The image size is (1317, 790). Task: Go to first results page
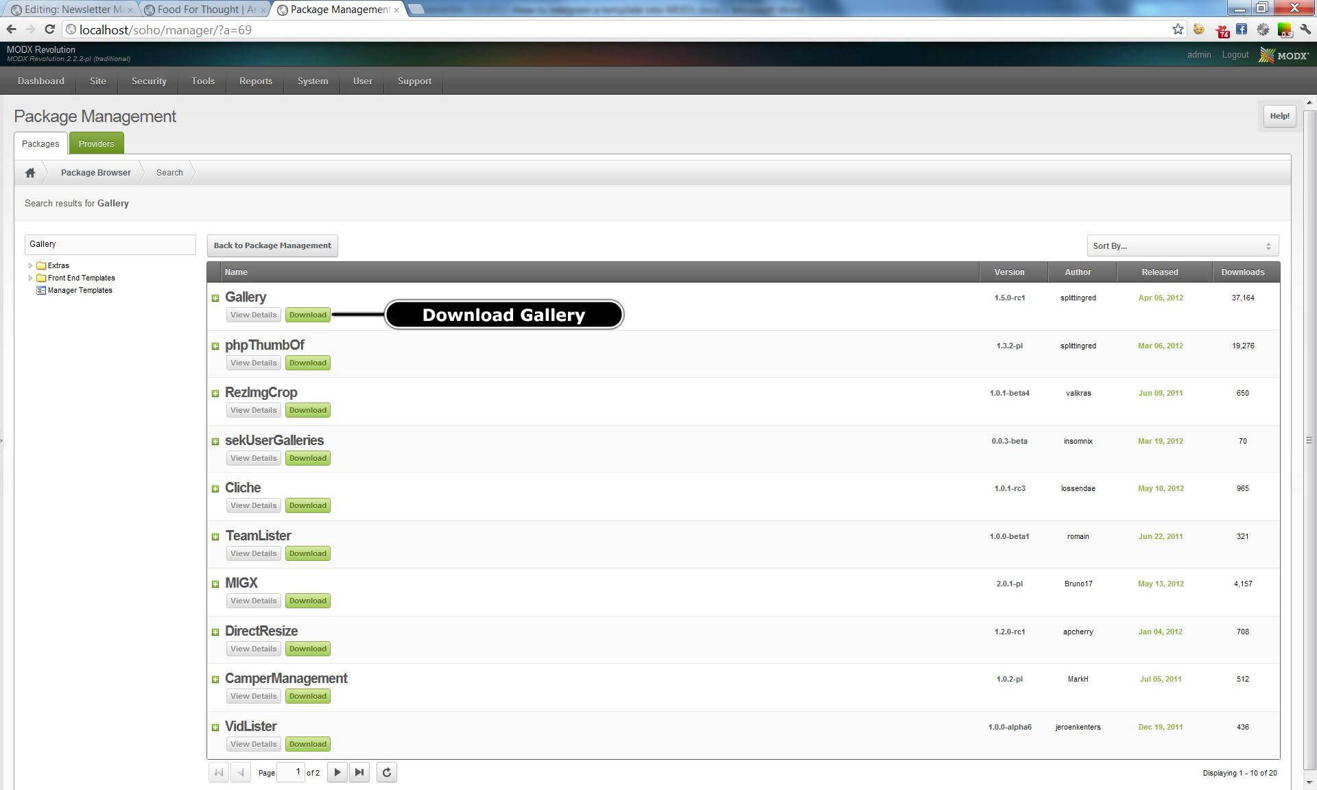point(219,772)
